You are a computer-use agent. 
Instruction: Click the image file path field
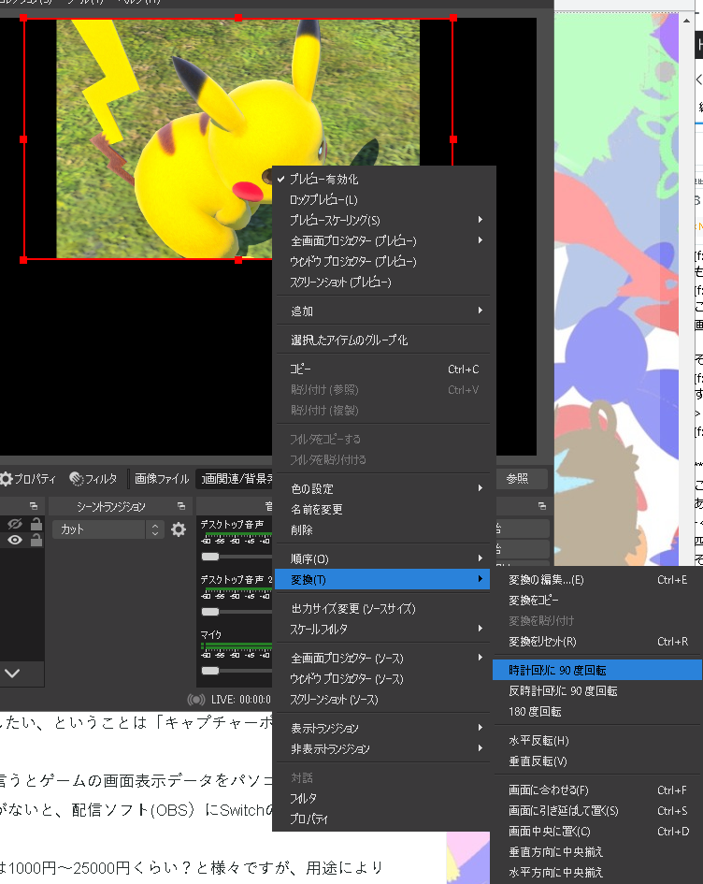coord(234,479)
